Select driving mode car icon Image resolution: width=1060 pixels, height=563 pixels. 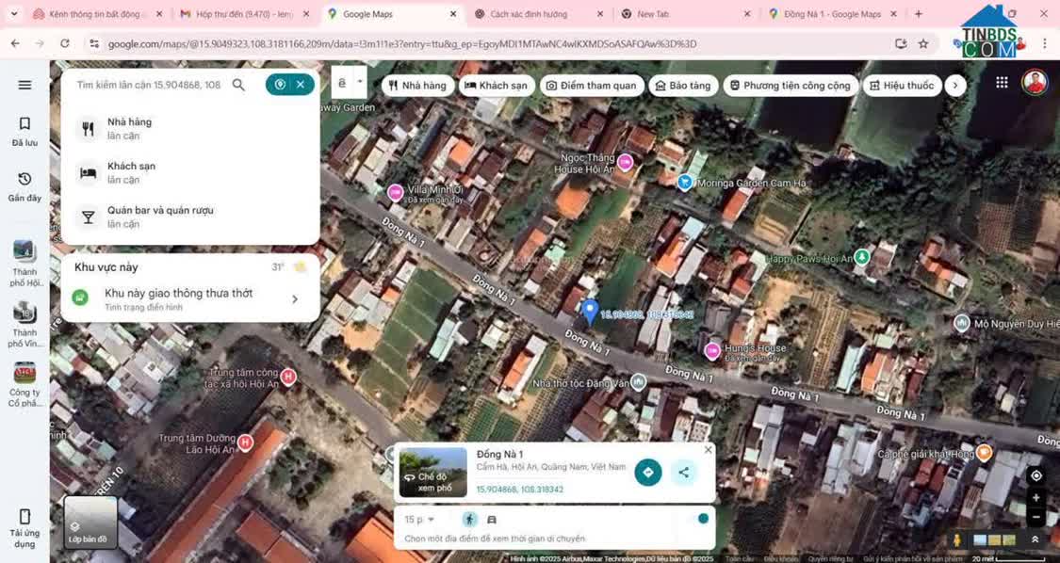pos(491,520)
